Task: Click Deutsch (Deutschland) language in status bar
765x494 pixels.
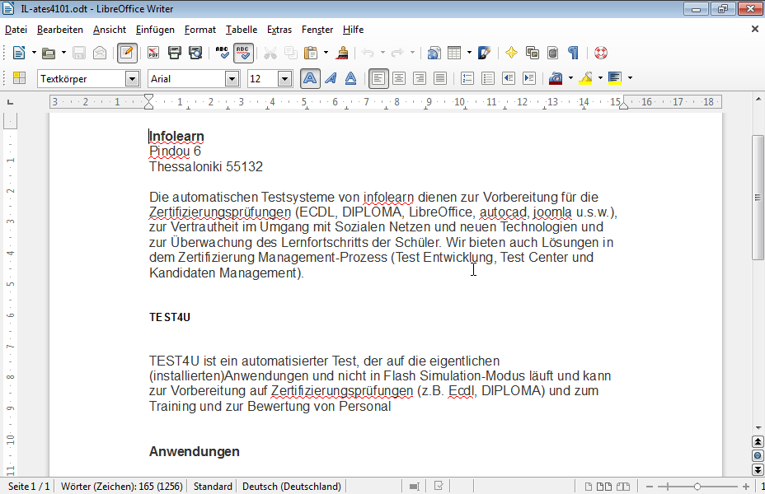Action: [x=292, y=487]
